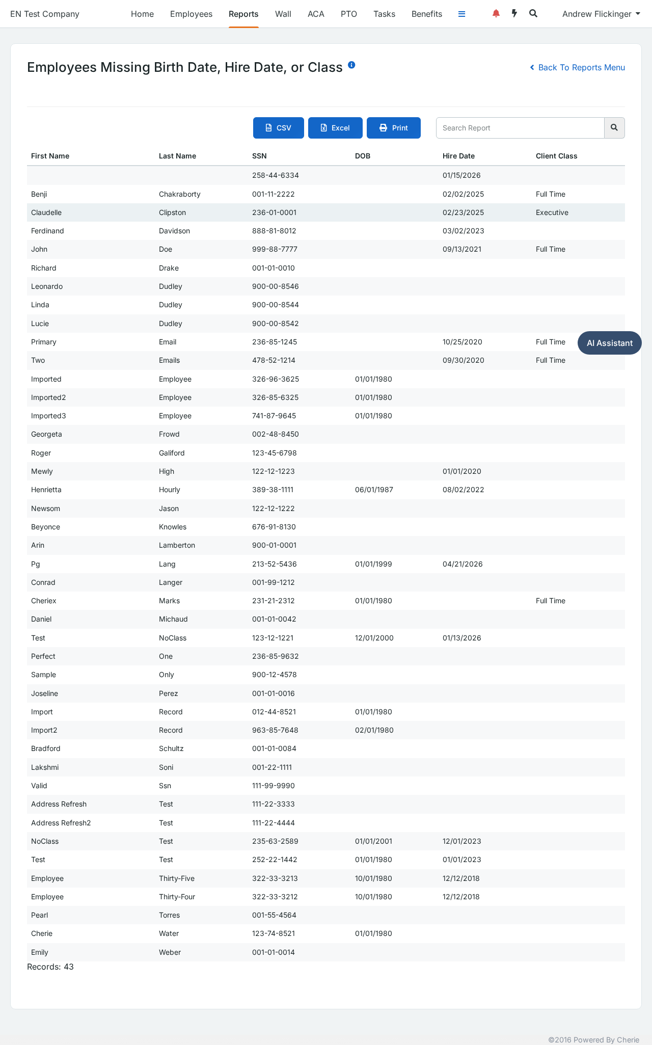Open the ACA tab
This screenshot has width=652, height=1045.
316,14
